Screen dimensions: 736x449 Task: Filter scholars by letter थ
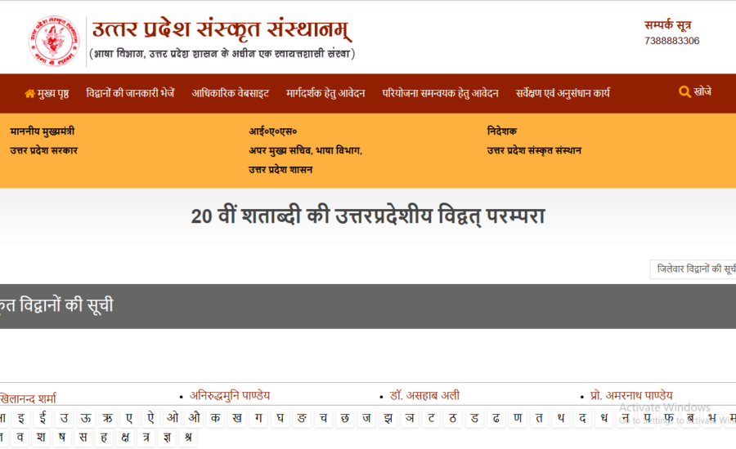tap(561, 418)
